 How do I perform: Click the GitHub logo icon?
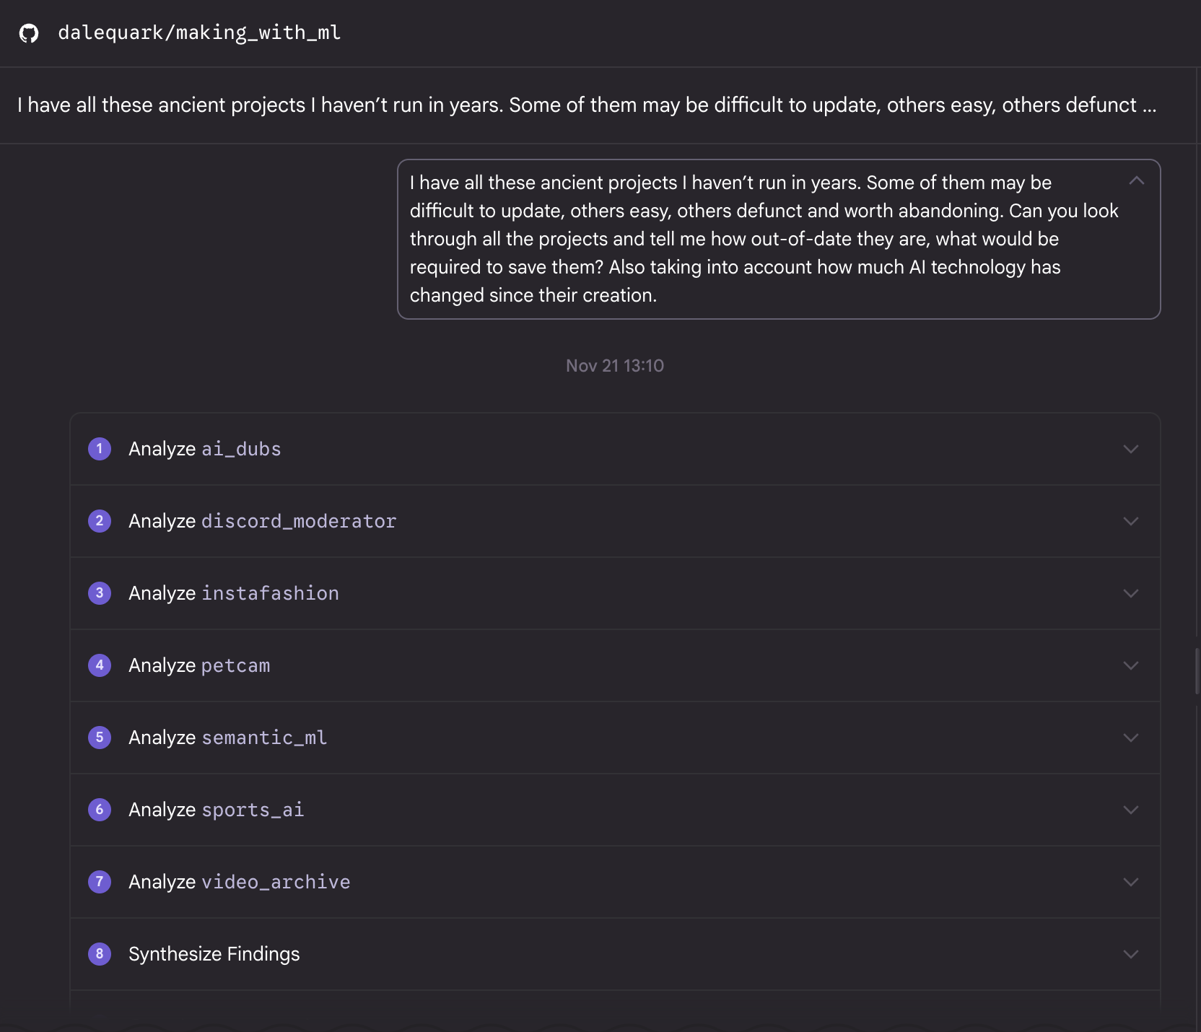[x=29, y=33]
